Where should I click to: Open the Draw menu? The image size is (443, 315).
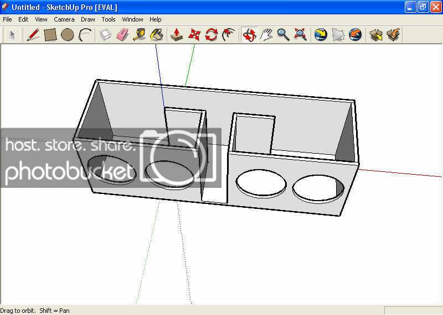(x=88, y=19)
